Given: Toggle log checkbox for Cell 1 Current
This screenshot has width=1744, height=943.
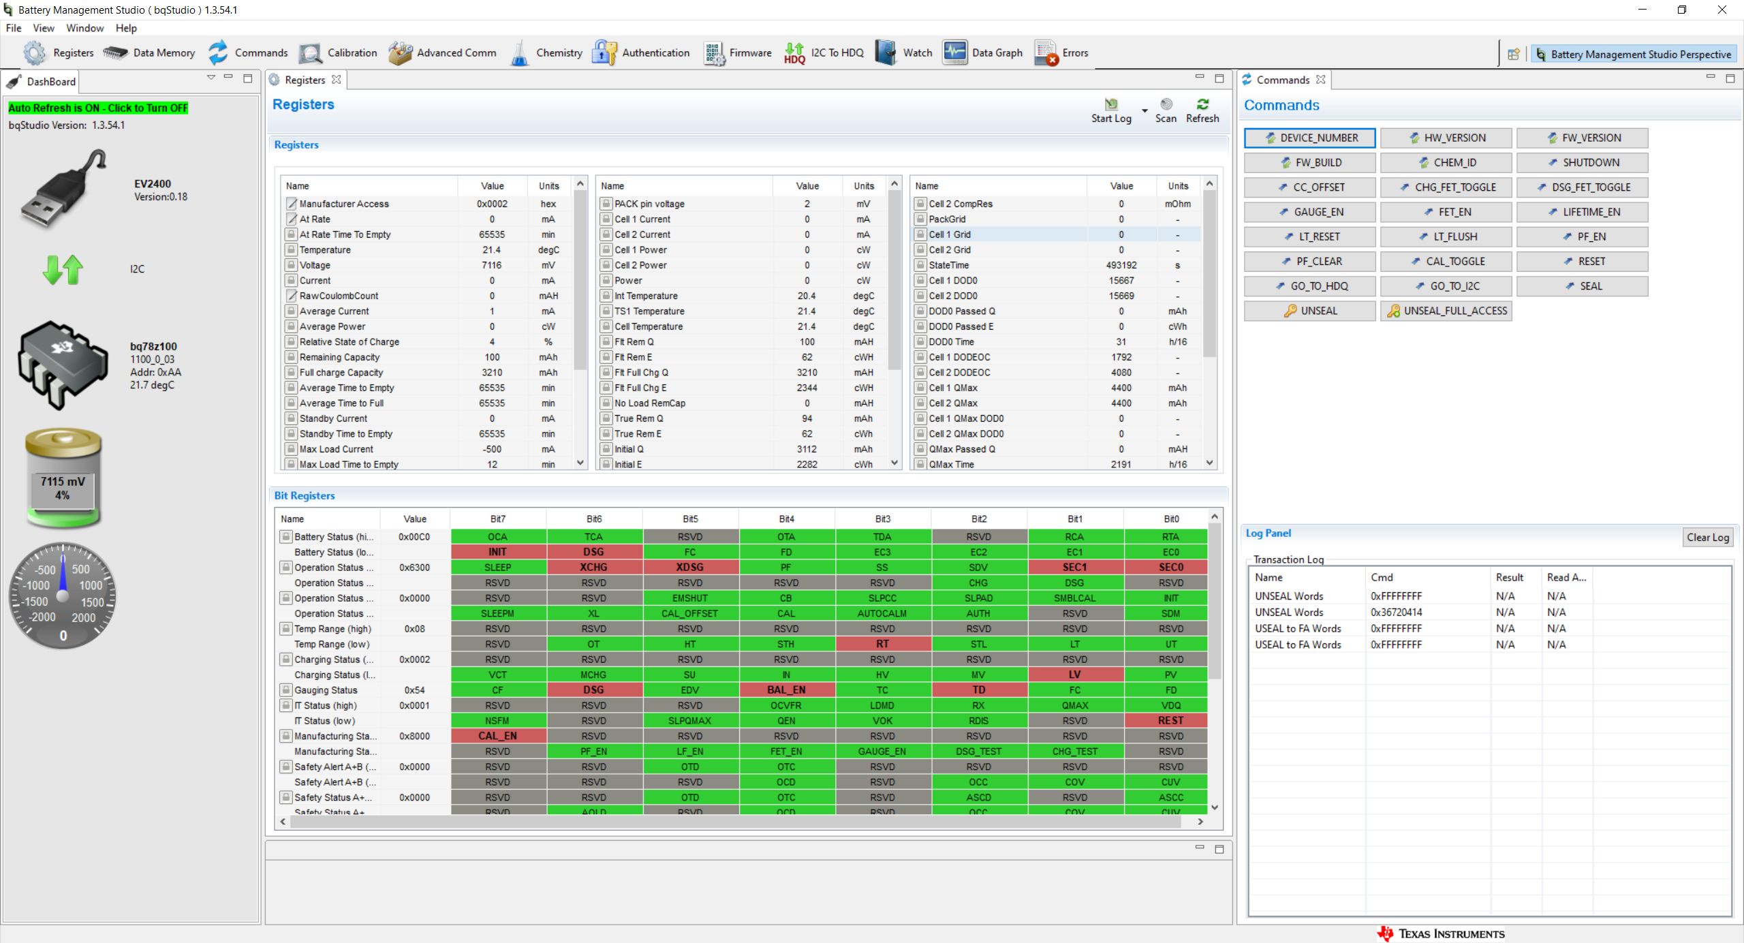Looking at the screenshot, I should 606,219.
